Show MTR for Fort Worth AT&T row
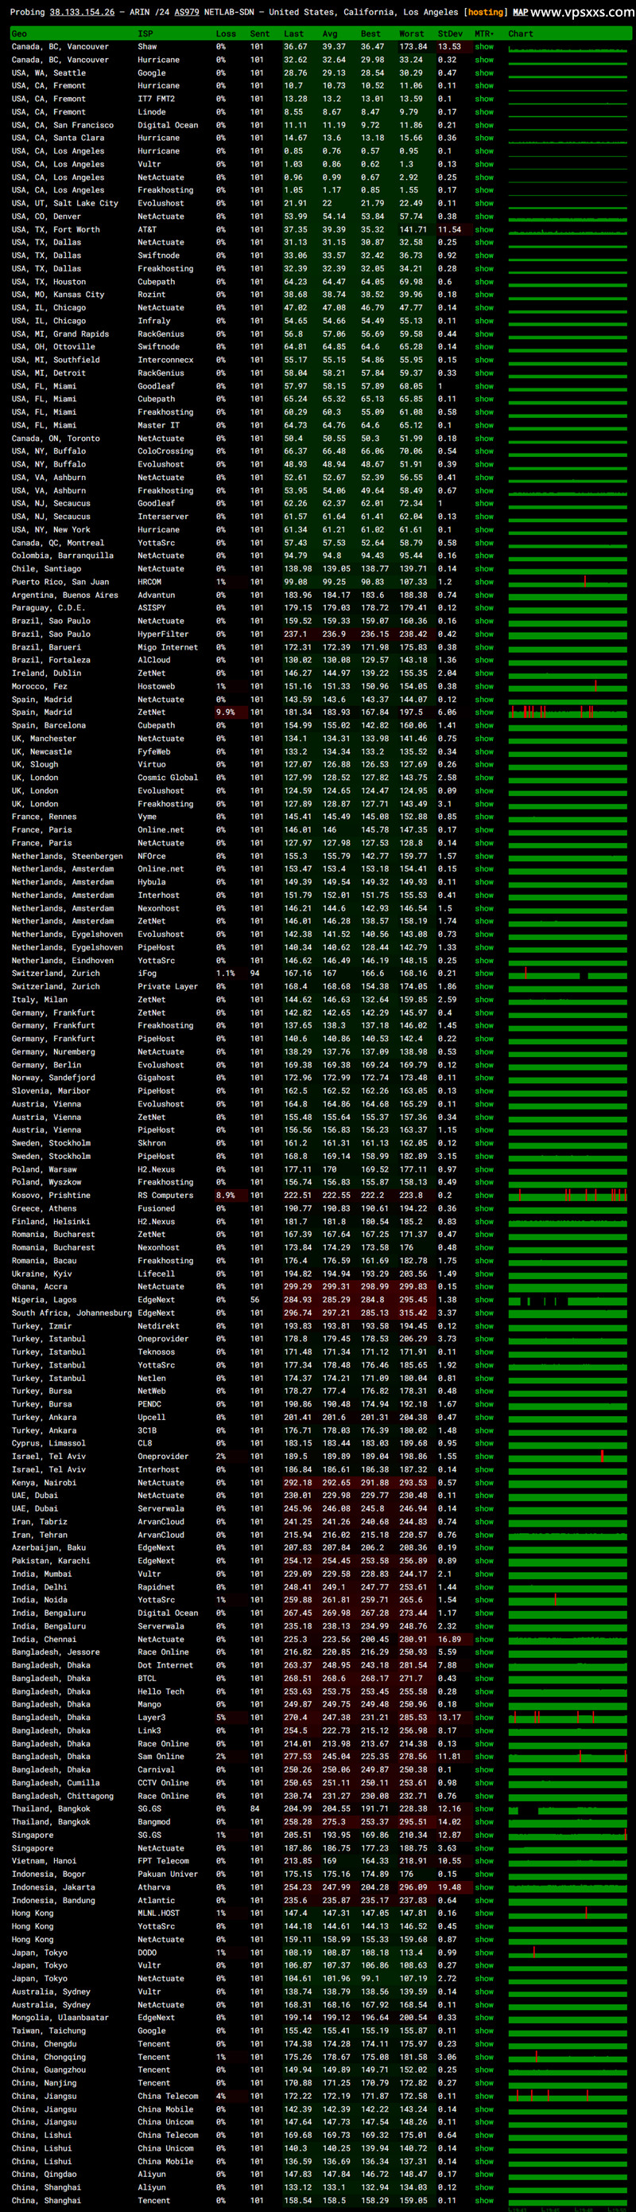The height and width of the screenshot is (2212, 636). click(484, 229)
